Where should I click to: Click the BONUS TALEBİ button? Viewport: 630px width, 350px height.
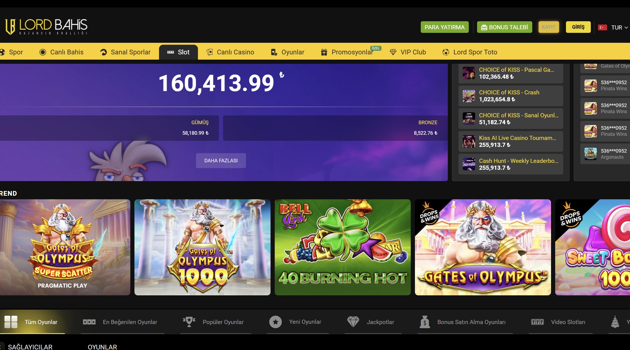pos(504,27)
